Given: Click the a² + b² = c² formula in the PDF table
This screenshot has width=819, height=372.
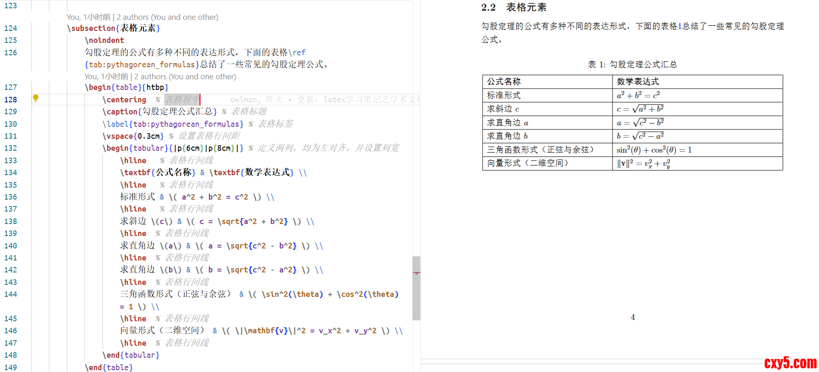Looking at the screenshot, I should coord(638,95).
